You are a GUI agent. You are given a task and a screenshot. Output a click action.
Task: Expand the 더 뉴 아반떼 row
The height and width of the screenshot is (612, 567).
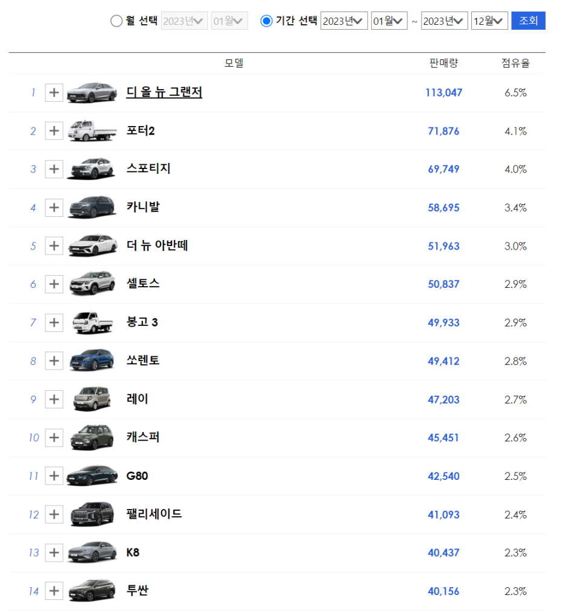point(55,245)
